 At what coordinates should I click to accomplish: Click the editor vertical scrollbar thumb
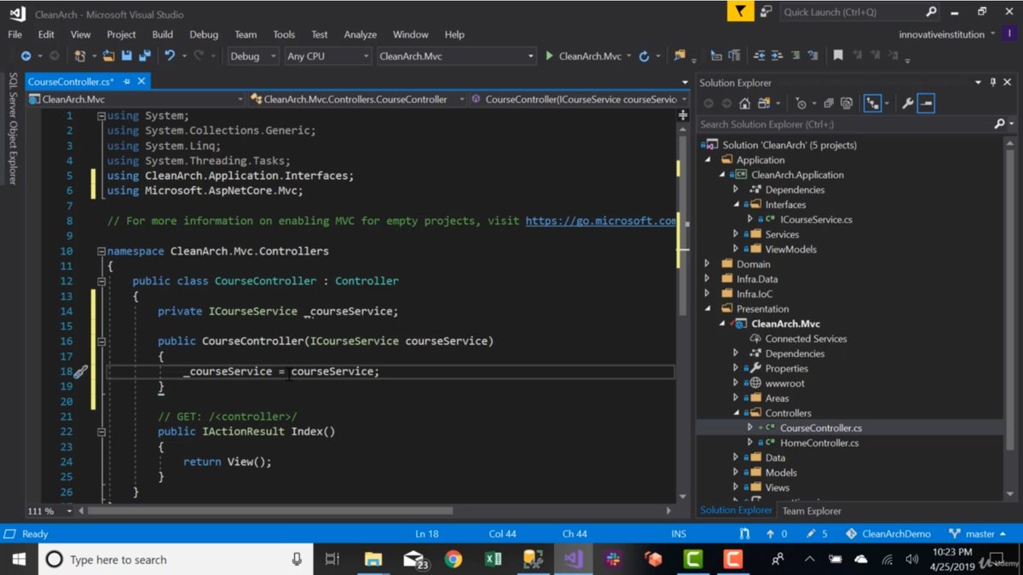pyautogui.click(x=683, y=224)
